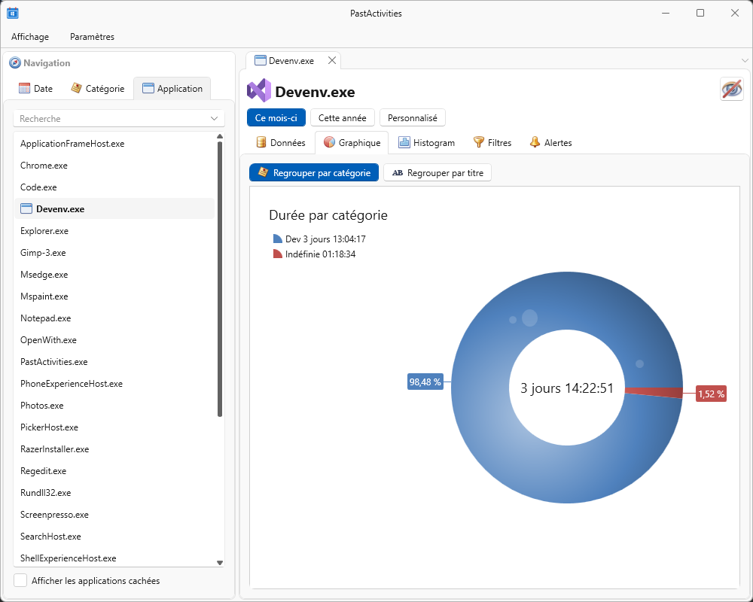Viewport: 753px width, 602px height.
Task: Close the Devenv.exe document tab
Action: 332,60
